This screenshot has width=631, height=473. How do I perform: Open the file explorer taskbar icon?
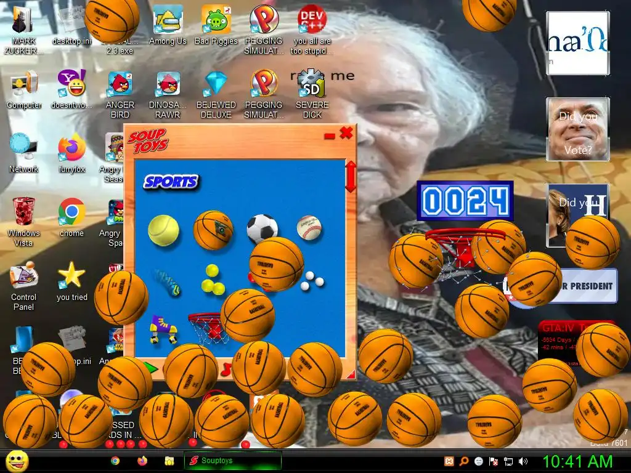point(169,461)
